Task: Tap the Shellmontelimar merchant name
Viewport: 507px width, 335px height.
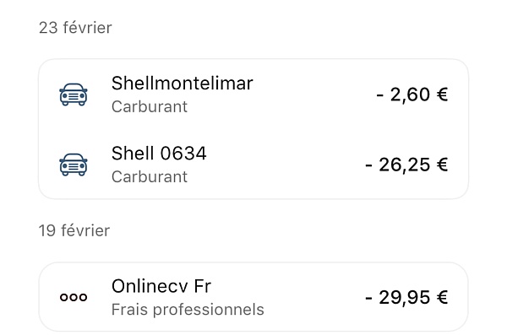Action: pyautogui.click(x=182, y=83)
